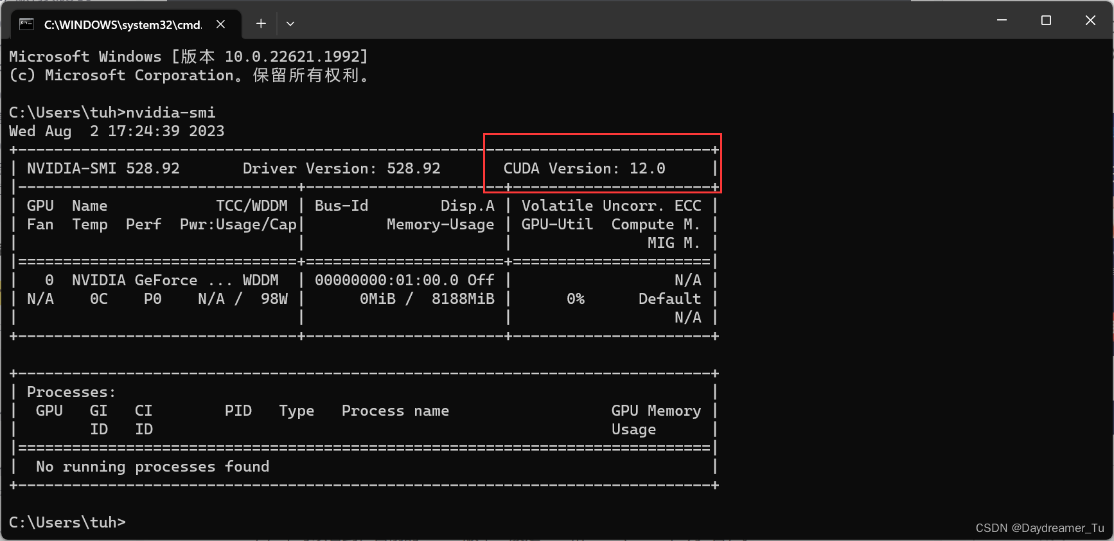Close the C:\WINDOWS\system32\cmd tab

pyautogui.click(x=220, y=24)
